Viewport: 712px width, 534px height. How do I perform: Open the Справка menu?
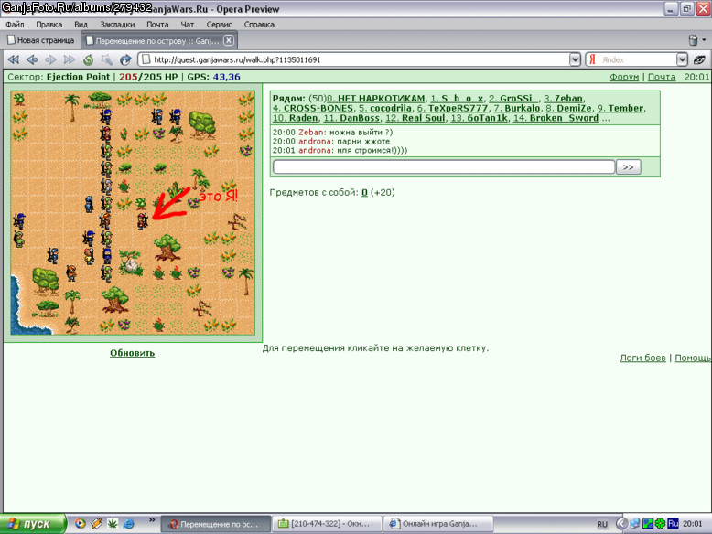click(x=259, y=25)
